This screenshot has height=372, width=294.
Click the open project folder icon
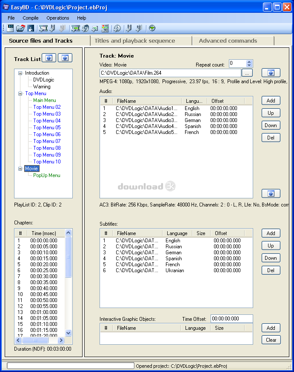pyautogui.click(x=21, y=28)
